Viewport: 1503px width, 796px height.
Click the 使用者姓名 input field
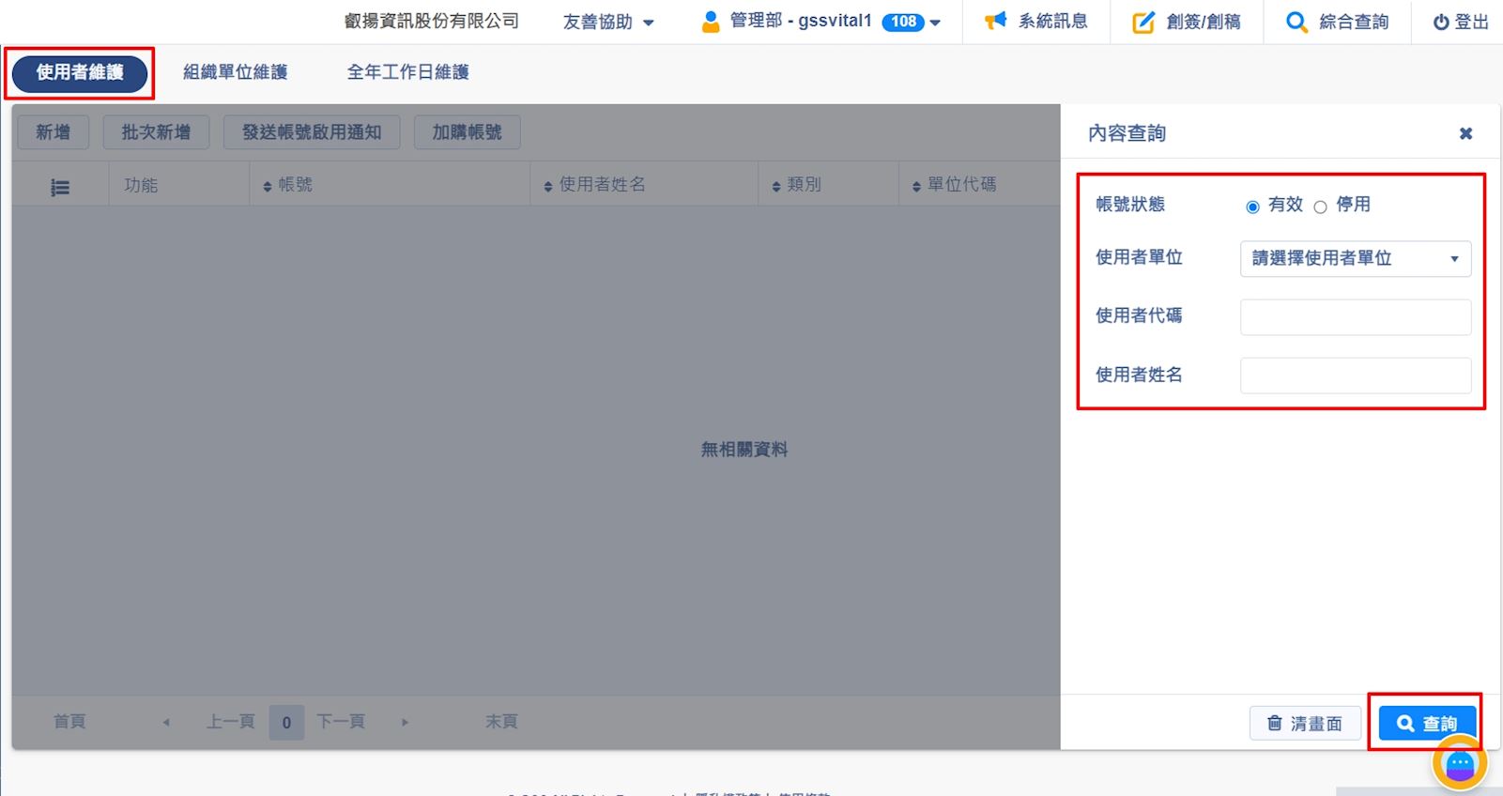(x=1355, y=375)
